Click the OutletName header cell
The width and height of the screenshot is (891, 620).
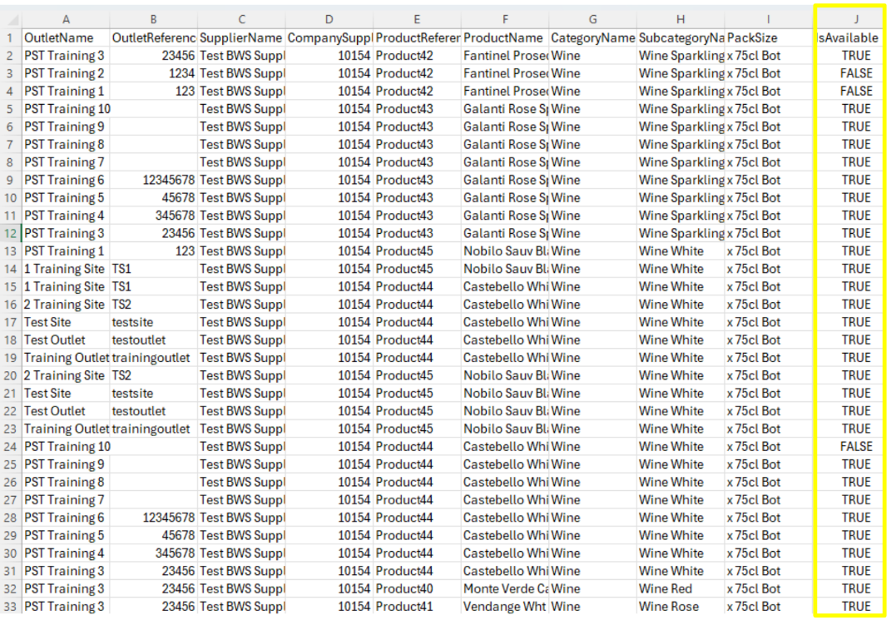[66, 38]
